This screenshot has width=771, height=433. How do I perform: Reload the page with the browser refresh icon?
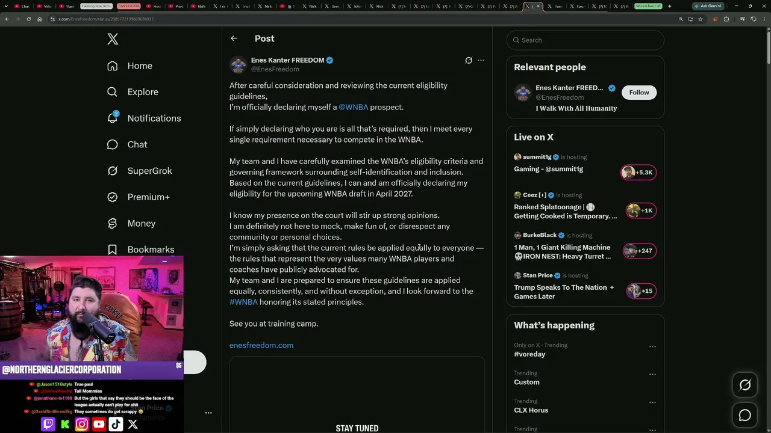pos(28,19)
